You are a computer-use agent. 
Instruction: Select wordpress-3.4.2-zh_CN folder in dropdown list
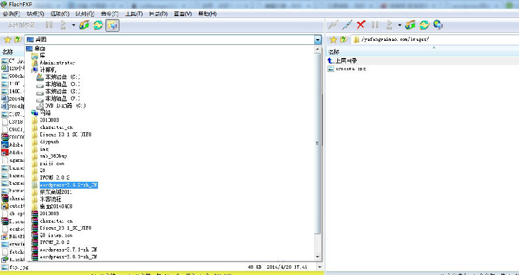pyautogui.click(x=68, y=185)
